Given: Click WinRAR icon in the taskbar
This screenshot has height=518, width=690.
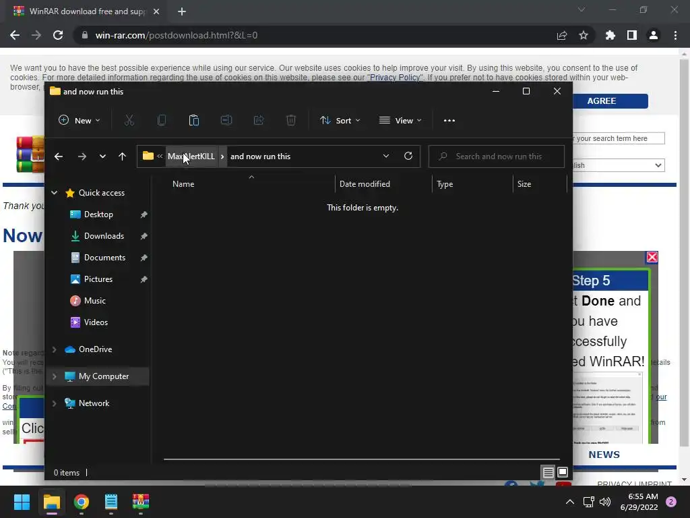Looking at the screenshot, I should 141,502.
